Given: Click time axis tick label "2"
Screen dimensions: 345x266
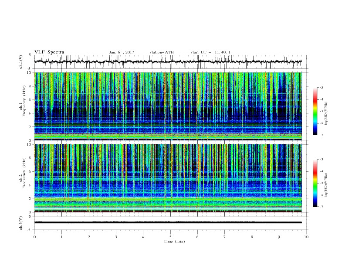Looking at the screenshot, I should click(89, 237).
